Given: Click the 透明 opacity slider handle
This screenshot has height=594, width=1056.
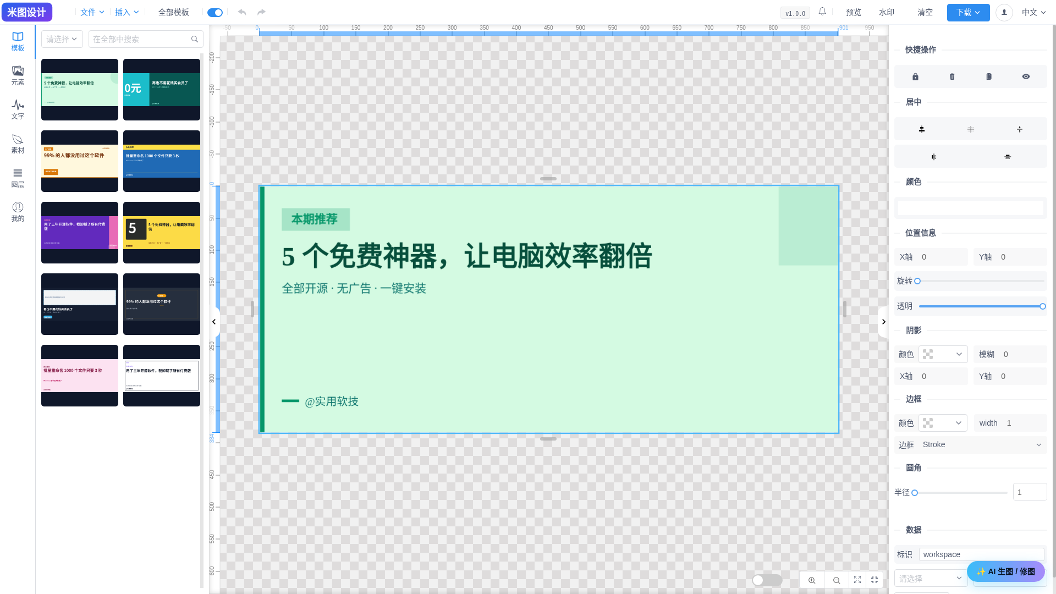Looking at the screenshot, I should (x=1042, y=306).
